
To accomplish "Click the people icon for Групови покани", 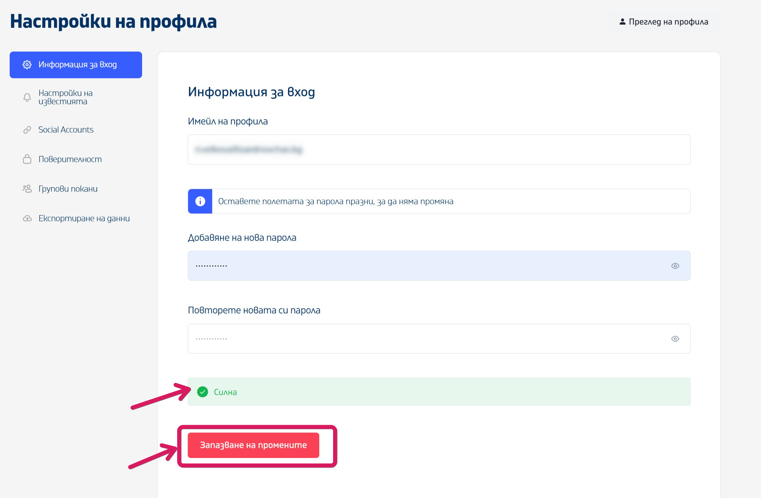I will click(x=27, y=189).
